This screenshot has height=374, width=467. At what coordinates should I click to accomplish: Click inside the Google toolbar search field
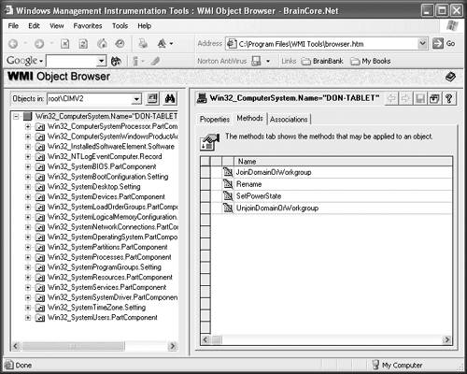[72, 61]
